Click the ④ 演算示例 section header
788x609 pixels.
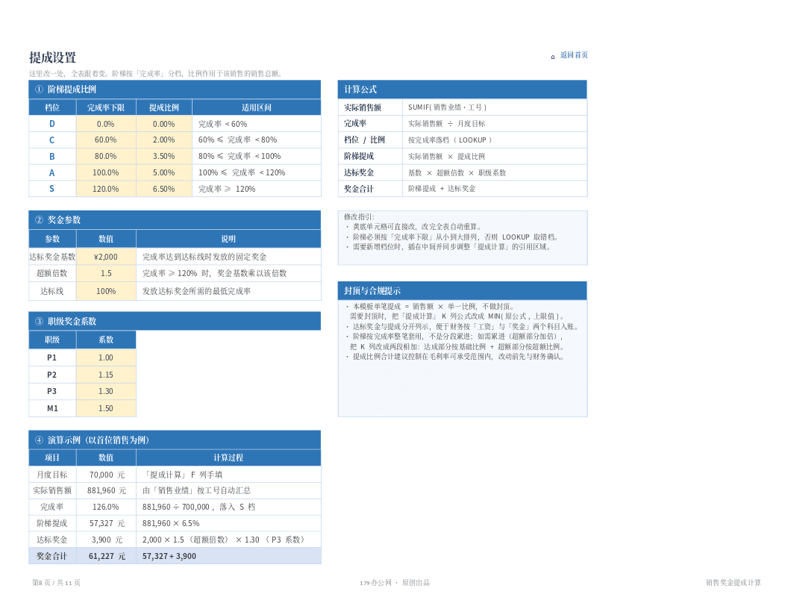[175, 440]
